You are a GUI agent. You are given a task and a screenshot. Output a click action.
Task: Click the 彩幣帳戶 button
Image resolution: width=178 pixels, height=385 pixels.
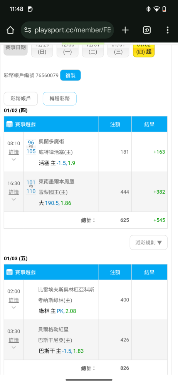point(21,99)
